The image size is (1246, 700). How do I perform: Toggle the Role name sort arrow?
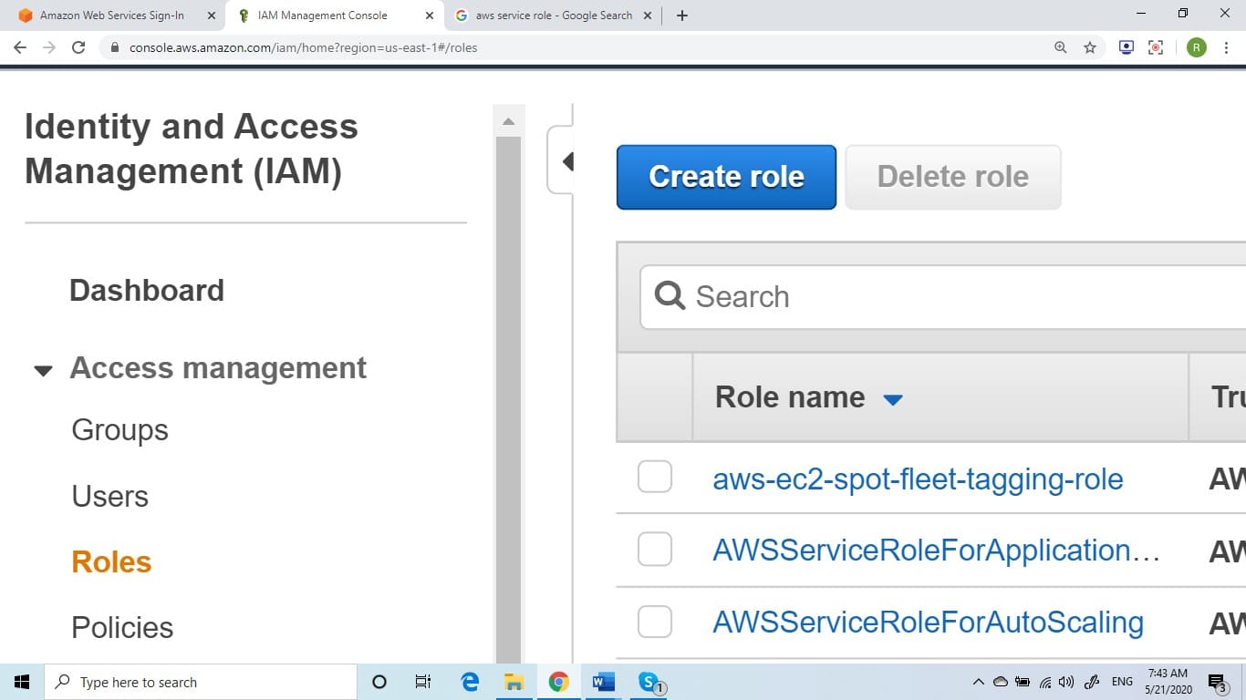coord(893,398)
